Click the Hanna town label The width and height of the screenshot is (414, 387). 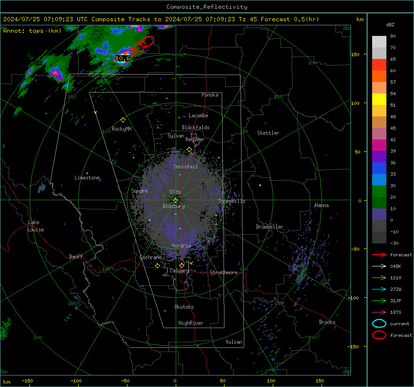[322, 205]
